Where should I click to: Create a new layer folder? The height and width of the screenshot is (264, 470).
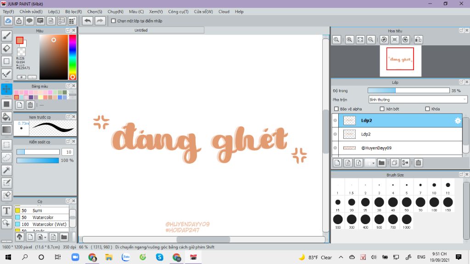click(381, 163)
